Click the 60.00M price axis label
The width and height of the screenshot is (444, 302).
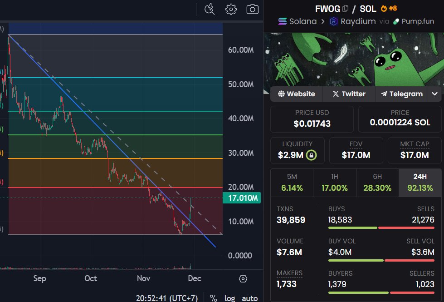pos(241,50)
